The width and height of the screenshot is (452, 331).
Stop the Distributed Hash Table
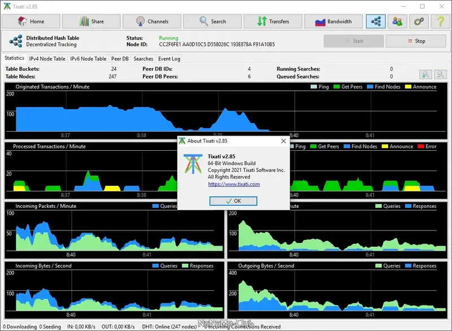click(416, 41)
